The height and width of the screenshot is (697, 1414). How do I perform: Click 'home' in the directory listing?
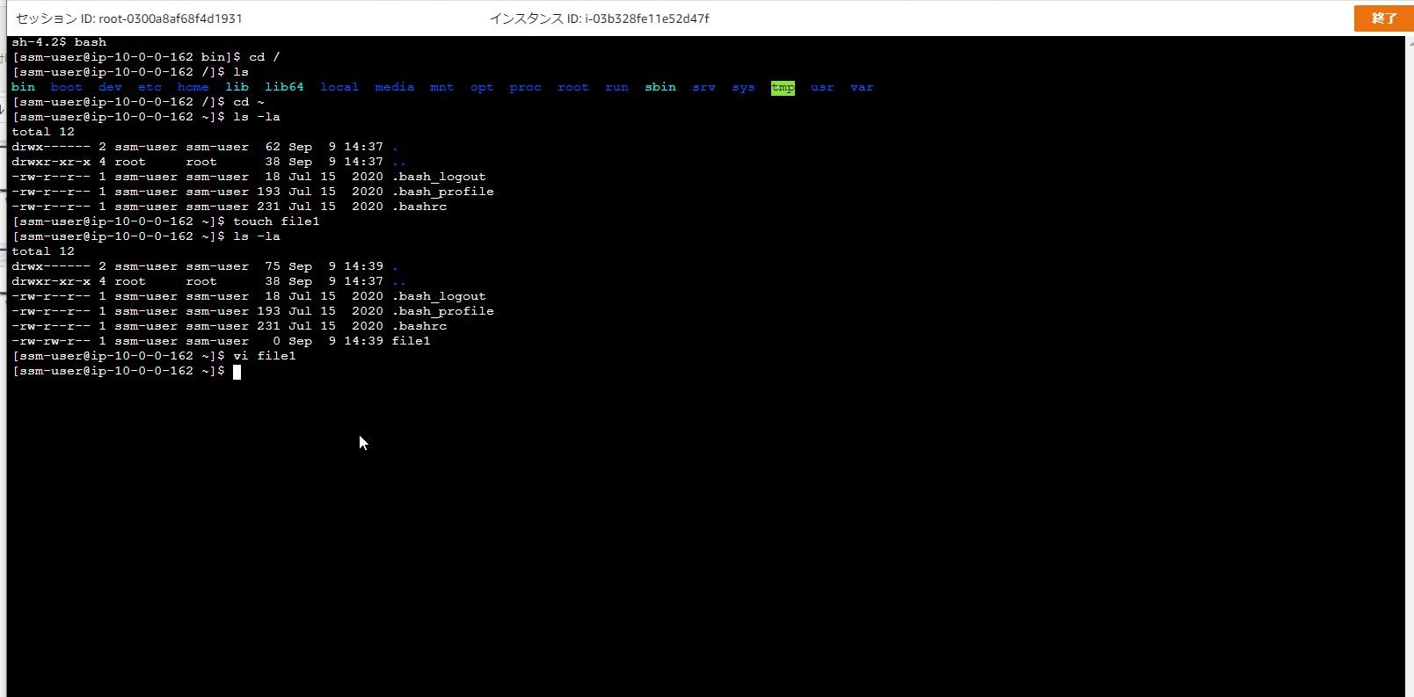[193, 87]
